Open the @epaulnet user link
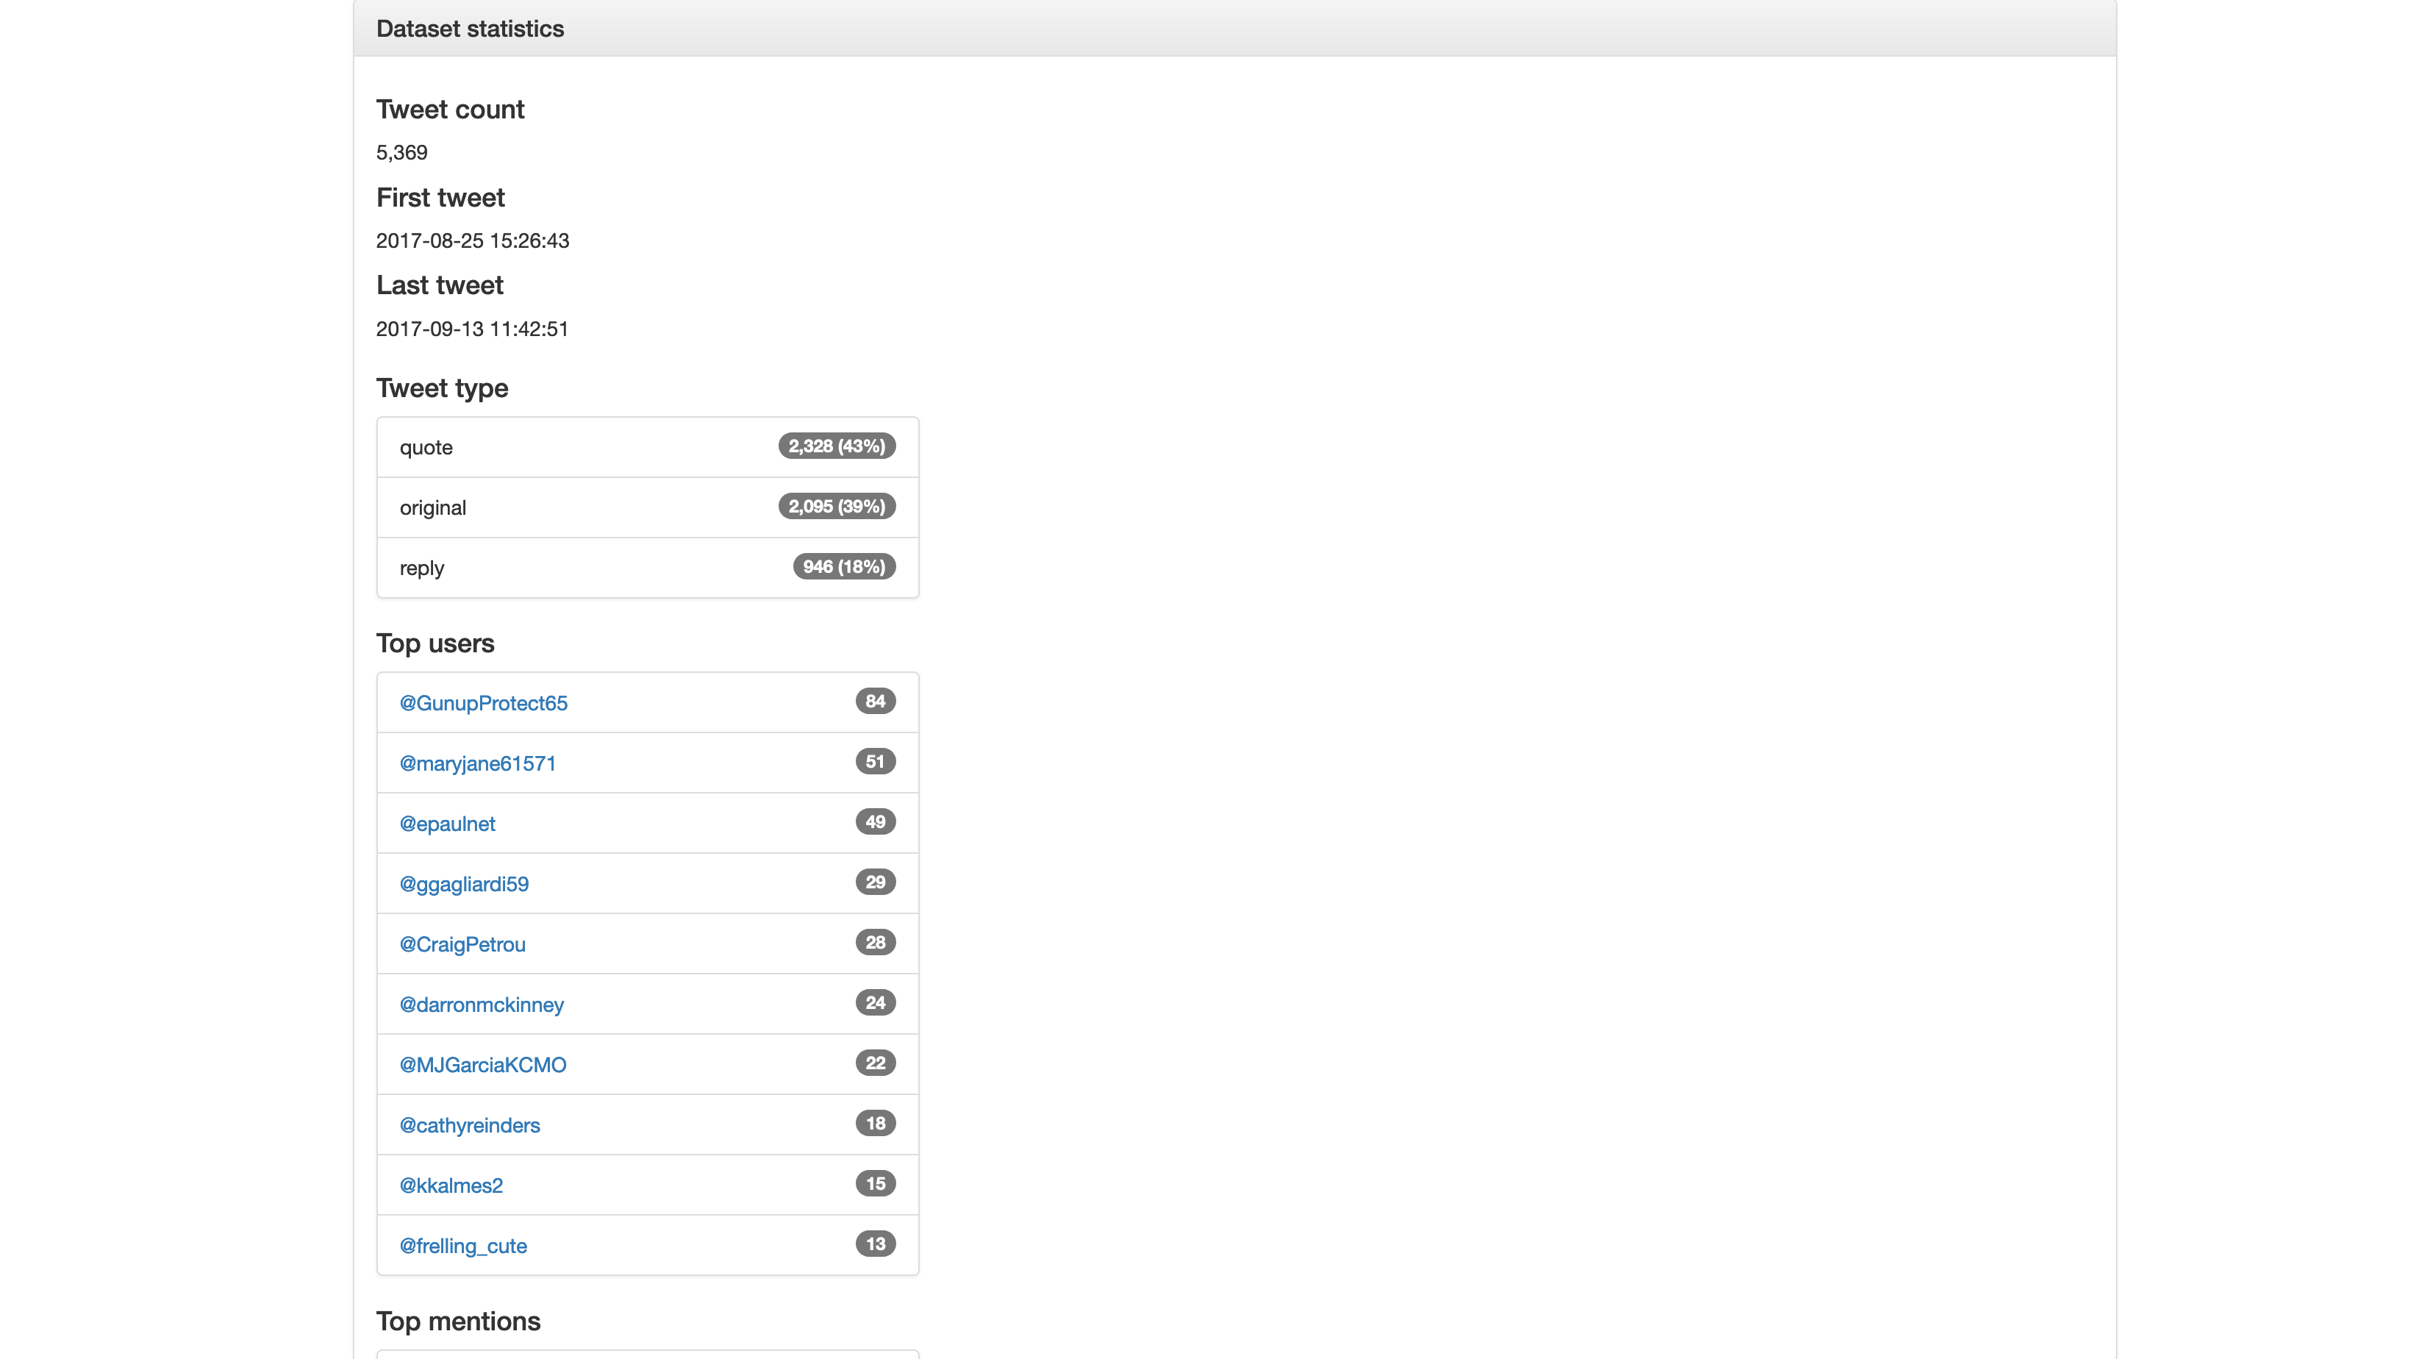 pos(447,824)
